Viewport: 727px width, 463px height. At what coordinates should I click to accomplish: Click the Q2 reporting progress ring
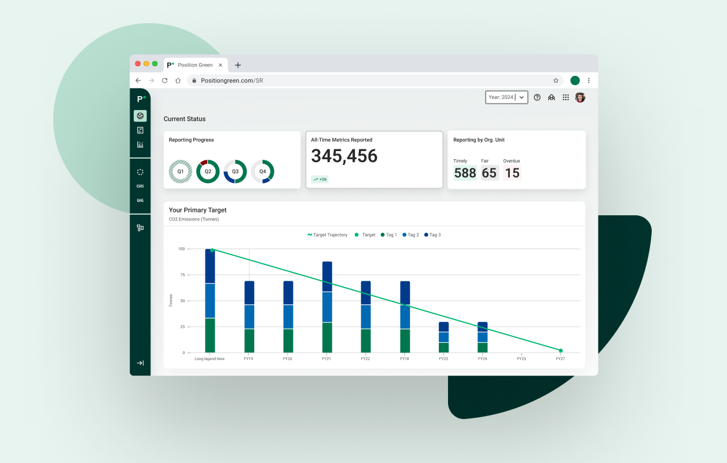[208, 171]
